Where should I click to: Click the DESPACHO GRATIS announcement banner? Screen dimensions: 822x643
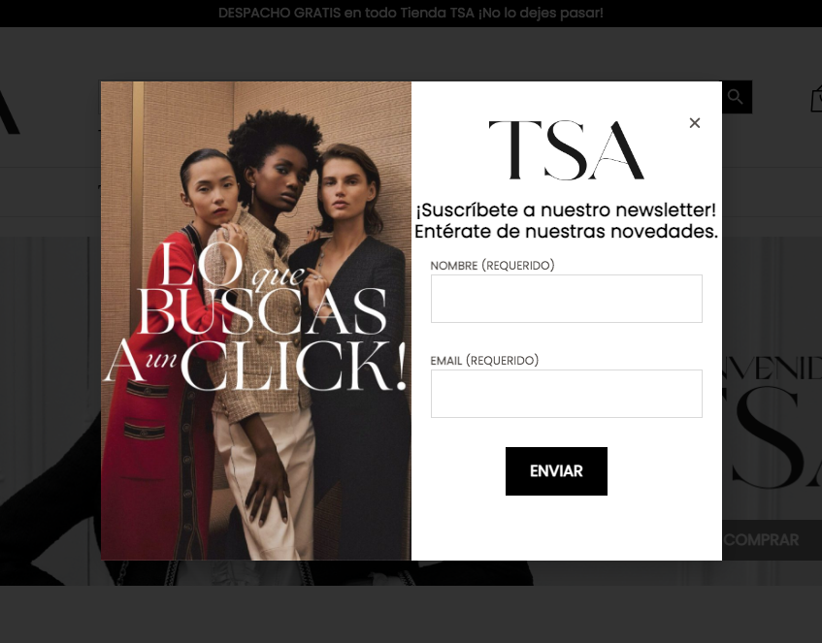click(411, 14)
